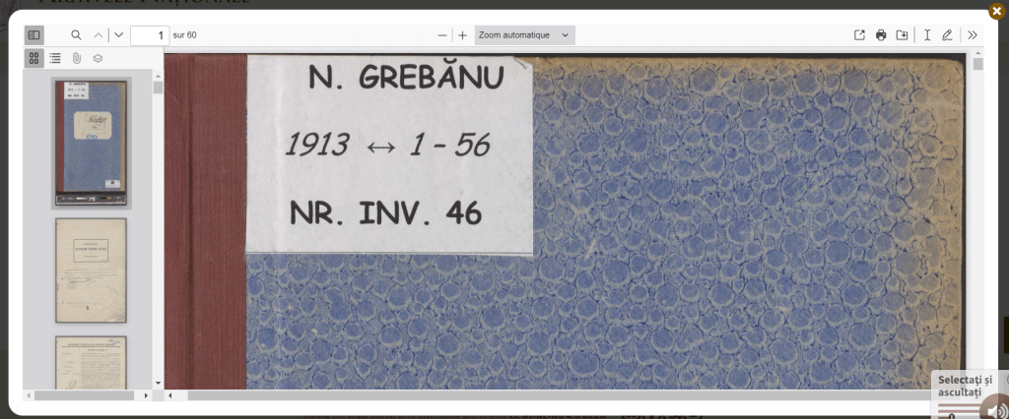This screenshot has width=1009, height=419.
Task: Show attachments in sidebar
Action: 77,58
